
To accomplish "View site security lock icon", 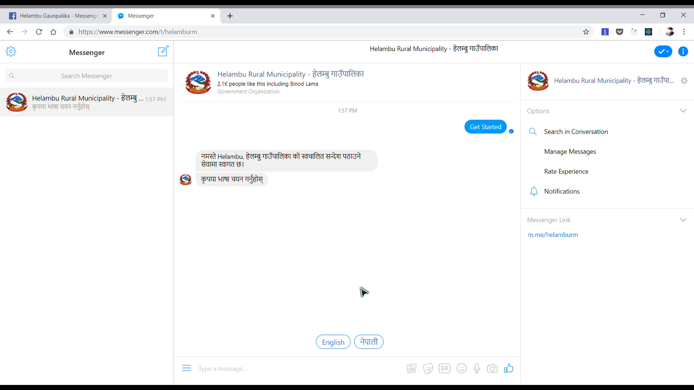I will (x=71, y=32).
